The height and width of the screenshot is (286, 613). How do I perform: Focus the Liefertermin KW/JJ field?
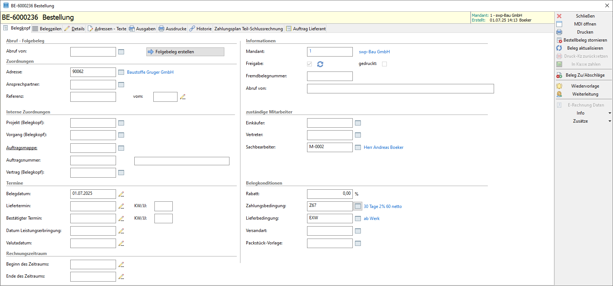point(163,206)
